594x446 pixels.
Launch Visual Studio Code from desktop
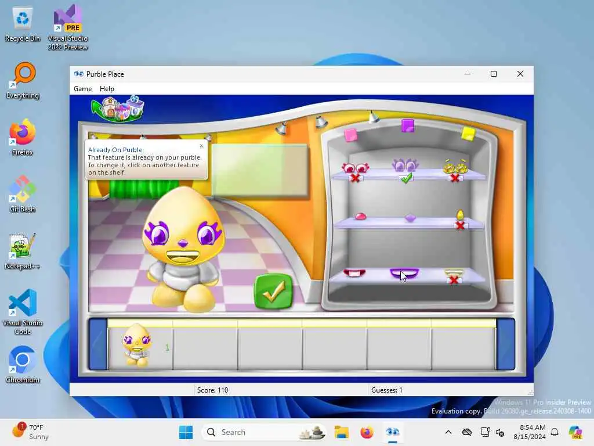pos(23,312)
